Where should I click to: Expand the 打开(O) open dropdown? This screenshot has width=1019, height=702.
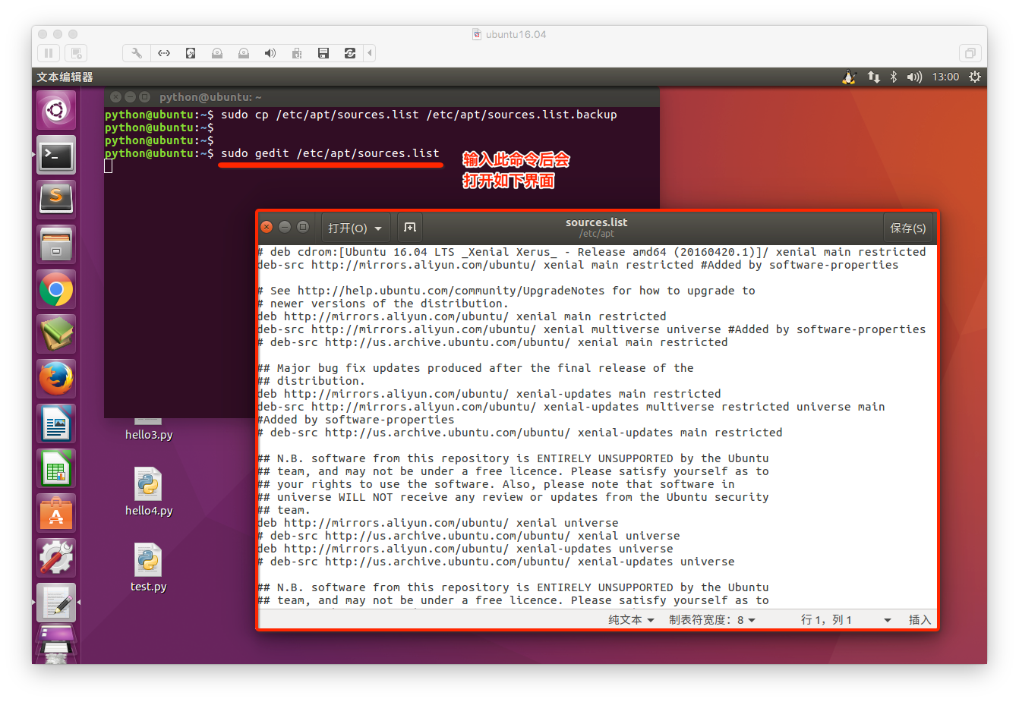(x=355, y=228)
